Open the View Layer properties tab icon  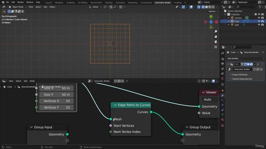click(x=222, y=69)
